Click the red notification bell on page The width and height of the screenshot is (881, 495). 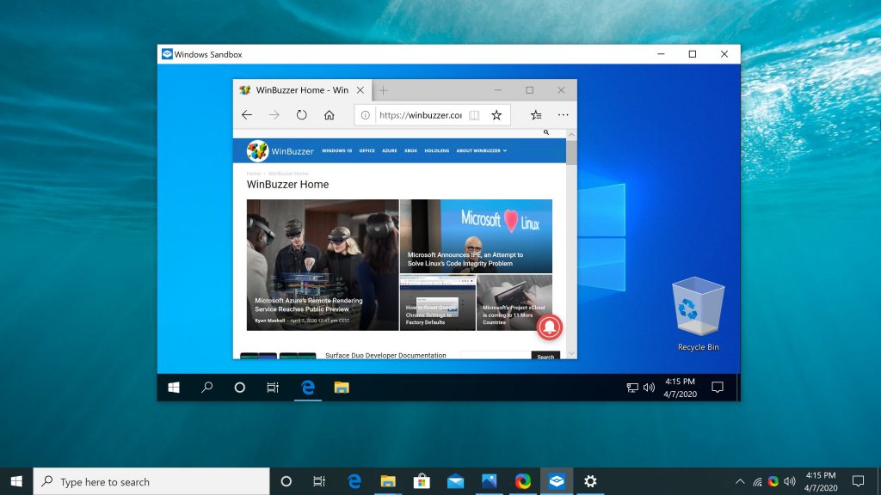[x=549, y=327]
